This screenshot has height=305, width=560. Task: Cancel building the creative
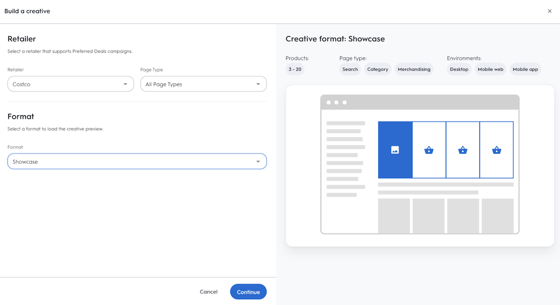point(209,292)
